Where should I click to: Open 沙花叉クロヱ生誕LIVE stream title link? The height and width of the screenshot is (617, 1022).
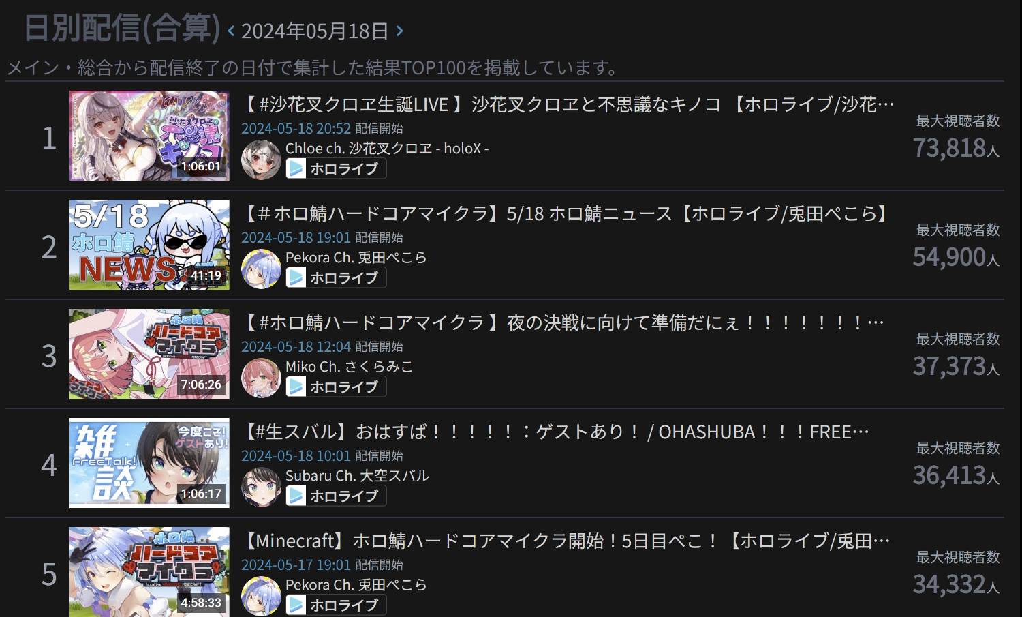[x=568, y=104]
